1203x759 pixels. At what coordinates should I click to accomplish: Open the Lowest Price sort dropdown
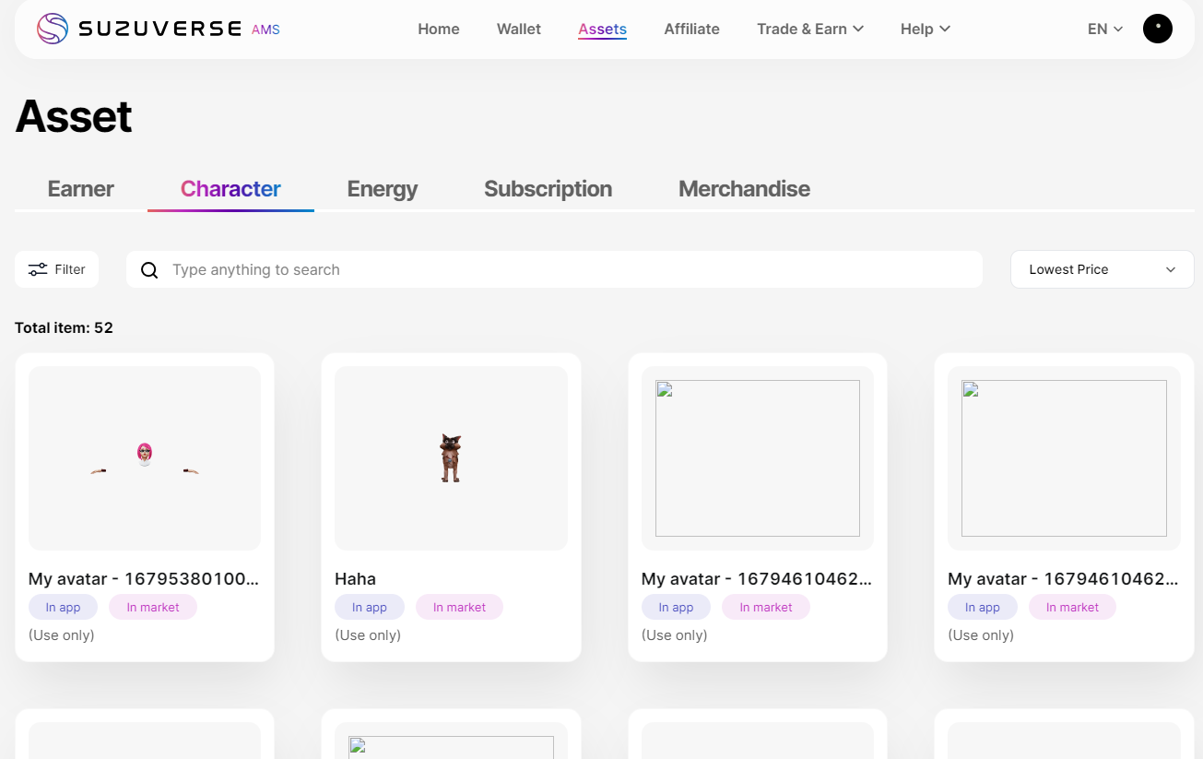pyautogui.click(x=1102, y=269)
